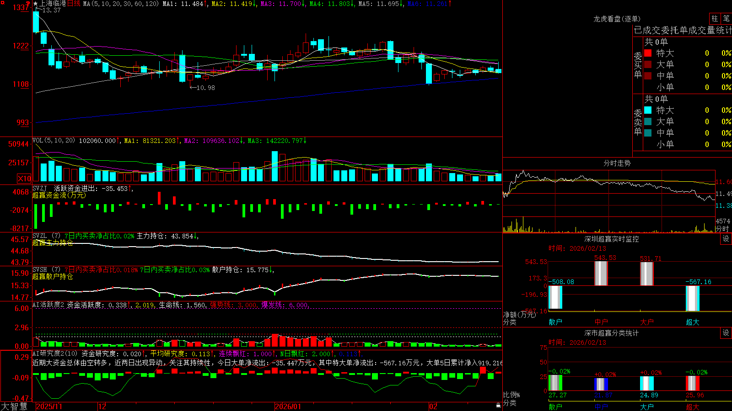This screenshot has width=732, height=411.
Task: Click the 净额(万元) axis label
Action: click(519, 315)
